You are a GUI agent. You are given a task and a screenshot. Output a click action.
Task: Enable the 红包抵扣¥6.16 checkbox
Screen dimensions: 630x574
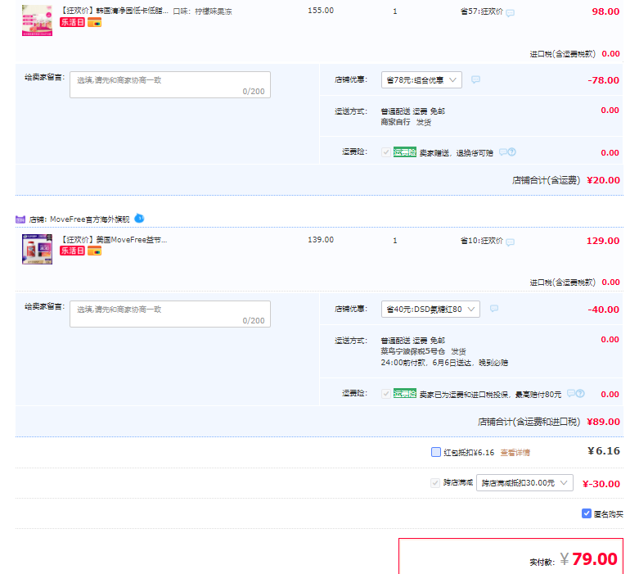(x=436, y=452)
